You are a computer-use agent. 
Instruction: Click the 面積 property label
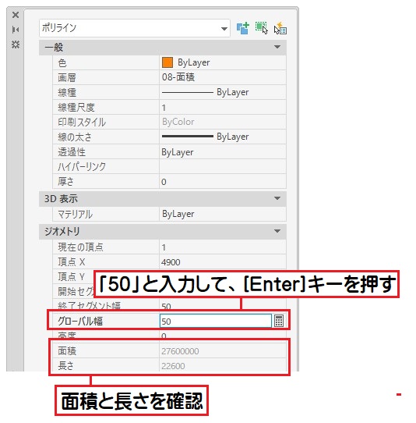point(67,351)
